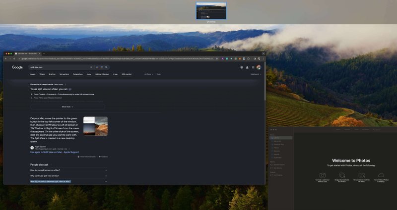
Task: Send Feedback on the featured snippet
Action: tap(103, 157)
